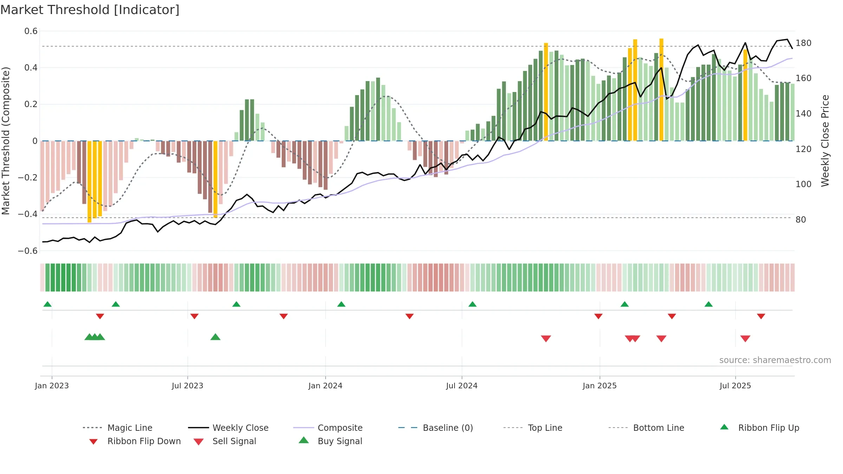This screenshot has height=474, width=843.
Task: Click the Ribbon Flip Down marker just after Jul 2023
Action: (x=194, y=316)
